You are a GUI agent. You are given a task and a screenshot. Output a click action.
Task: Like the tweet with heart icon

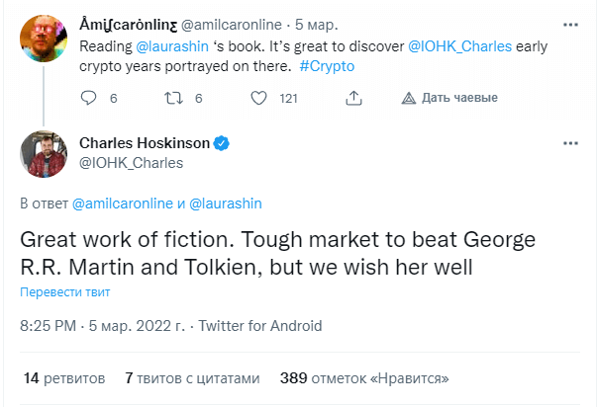258,98
